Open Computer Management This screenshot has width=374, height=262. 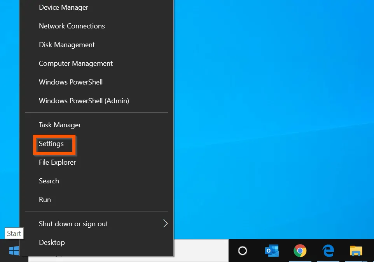coord(75,63)
